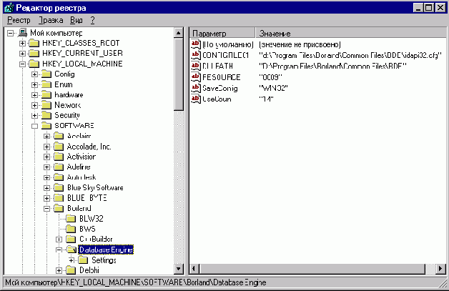The height and width of the screenshot is (291, 449).
Task: Click the (значение не присвоено) text
Action: [x=300, y=44]
